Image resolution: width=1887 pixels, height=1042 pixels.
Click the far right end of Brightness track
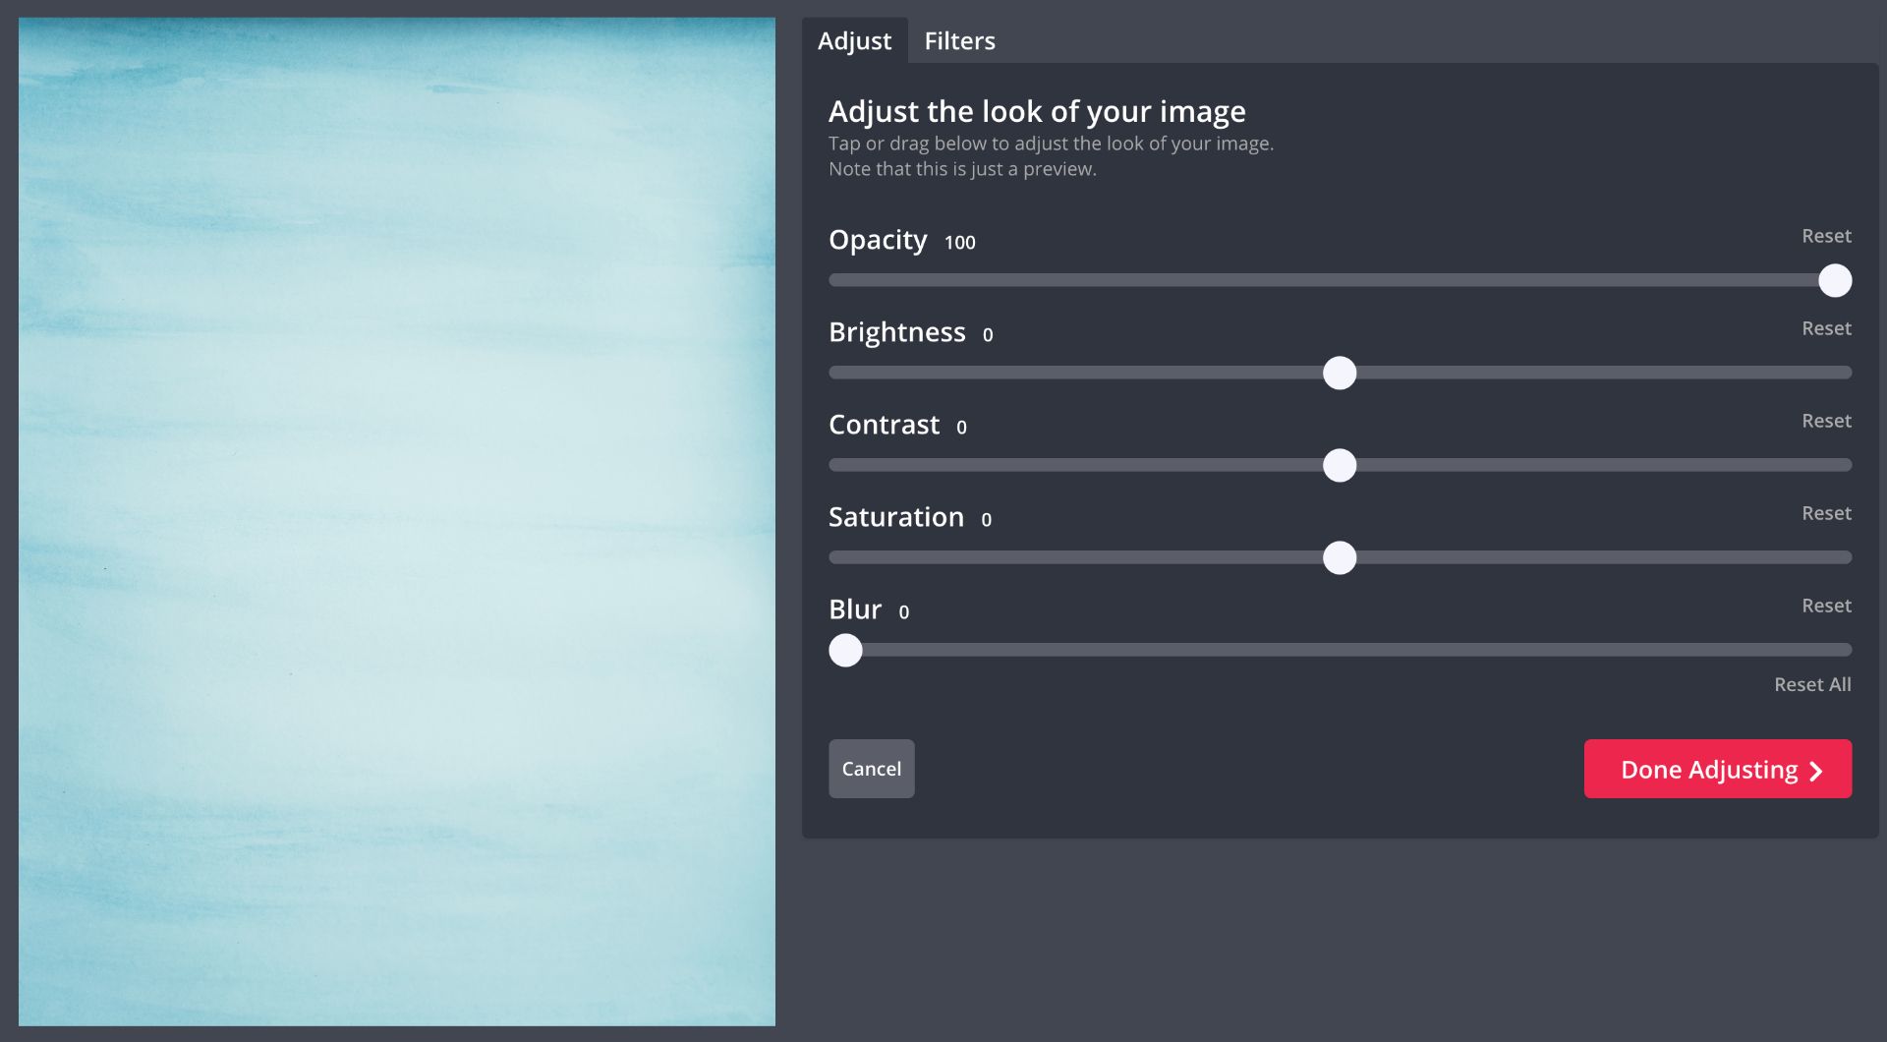point(1846,373)
